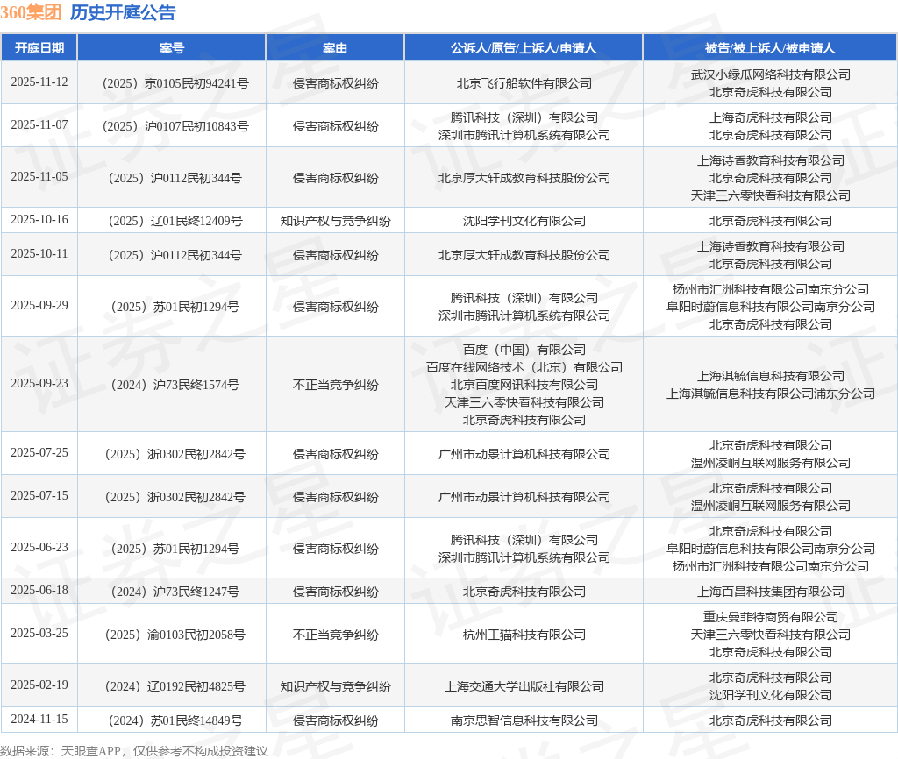Screen dimensions: 898x759
Task: Click 广州市动景计算机科技有限公司 in the 2025-07-25 row
Action: pos(524,454)
